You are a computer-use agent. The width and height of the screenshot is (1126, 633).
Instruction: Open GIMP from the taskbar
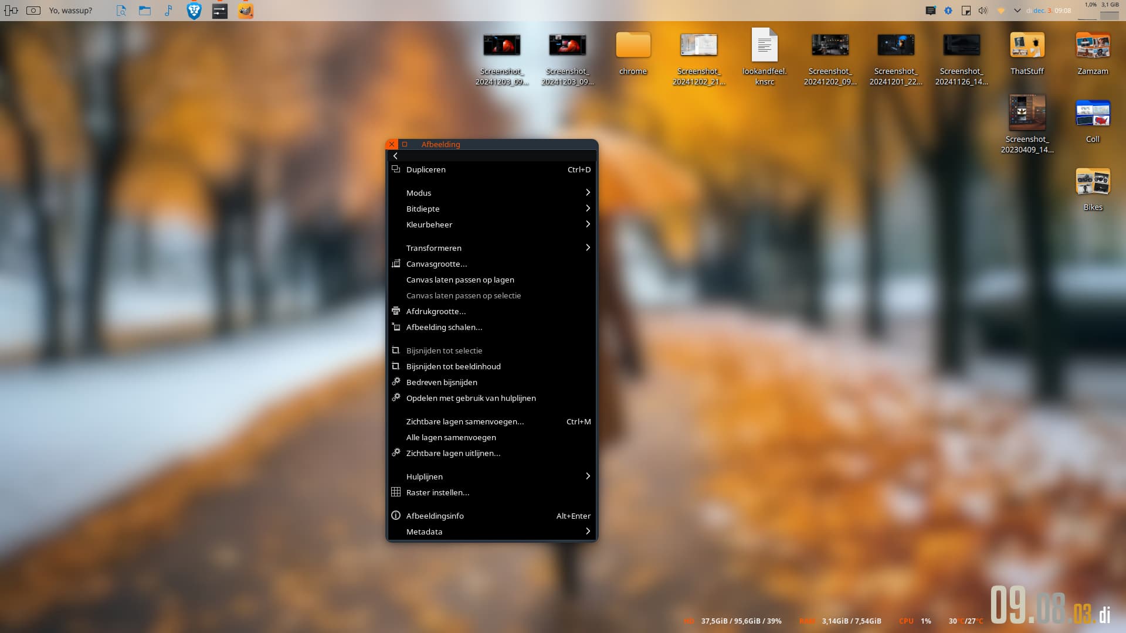(x=245, y=10)
